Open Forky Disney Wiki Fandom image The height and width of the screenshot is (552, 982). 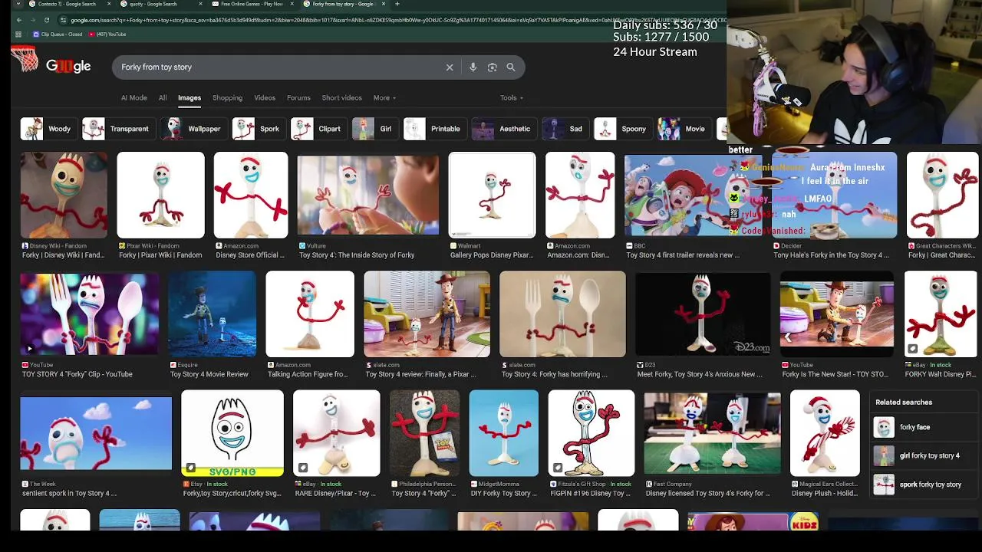[x=64, y=195]
